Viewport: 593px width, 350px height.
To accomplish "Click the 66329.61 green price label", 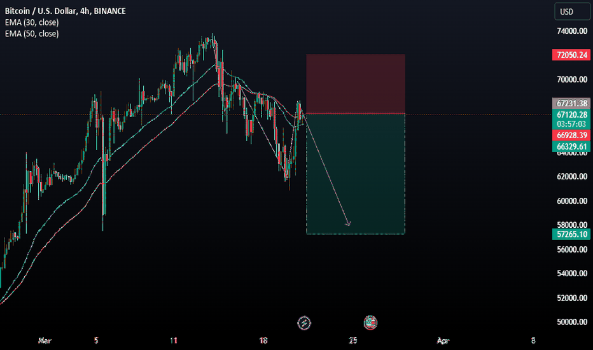I will click(571, 146).
